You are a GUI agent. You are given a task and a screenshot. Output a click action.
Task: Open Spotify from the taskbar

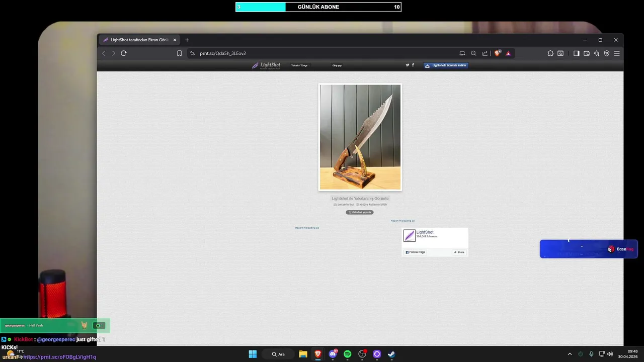[347, 354]
